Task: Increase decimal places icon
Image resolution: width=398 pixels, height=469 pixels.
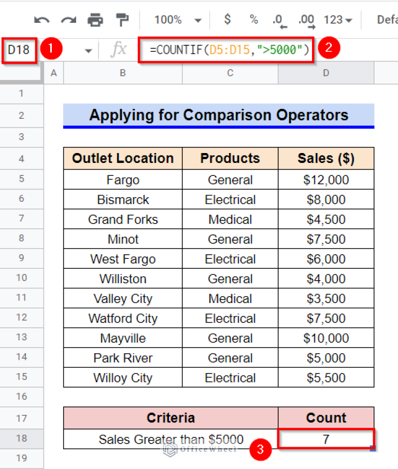Action: pos(307,20)
